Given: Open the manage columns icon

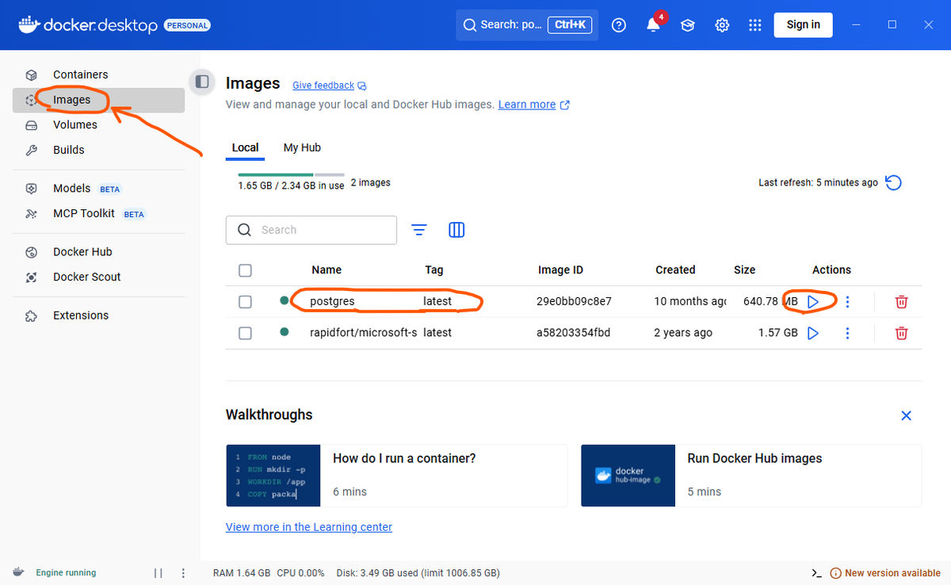Looking at the screenshot, I should pos(456,230).
